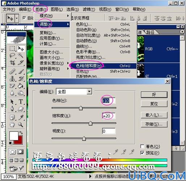The height and width of the screenshot is (181, 186).
Task: Close the 色相/饱和度 dialog
Action: (x=168, y=81)
